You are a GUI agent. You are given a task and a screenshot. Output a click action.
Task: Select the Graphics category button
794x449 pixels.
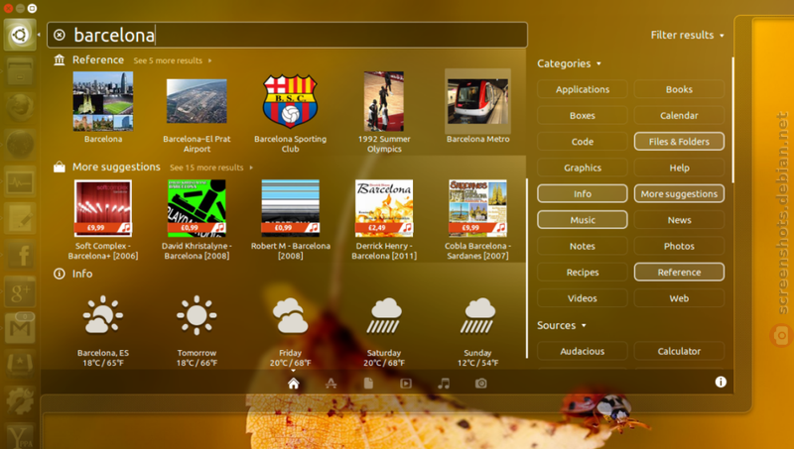click(x=583, y=168)
